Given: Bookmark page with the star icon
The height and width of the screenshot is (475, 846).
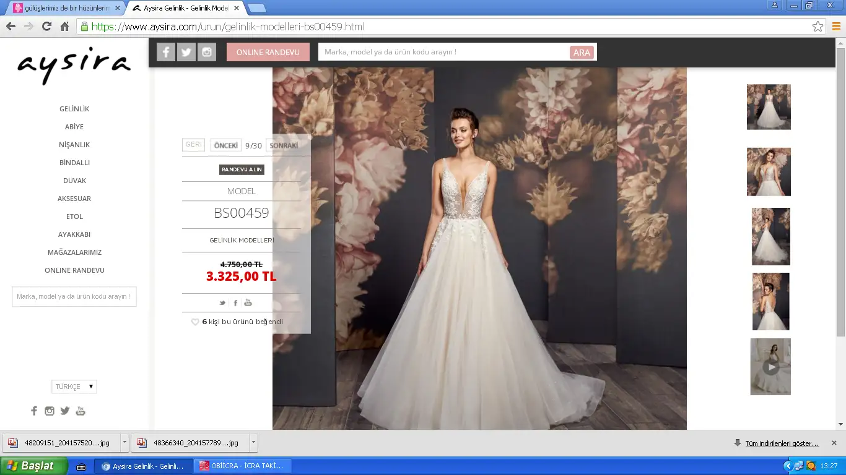Looking at the screenshot, I should point(818,27).
